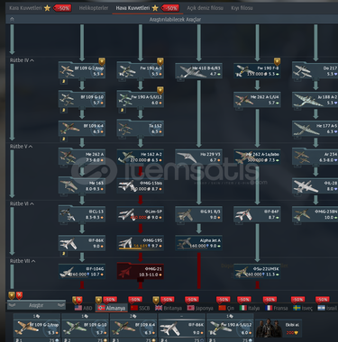Select the Alpha Jet A aircraft card
This screenshot has height=342, width=338.
pos(198,243)
